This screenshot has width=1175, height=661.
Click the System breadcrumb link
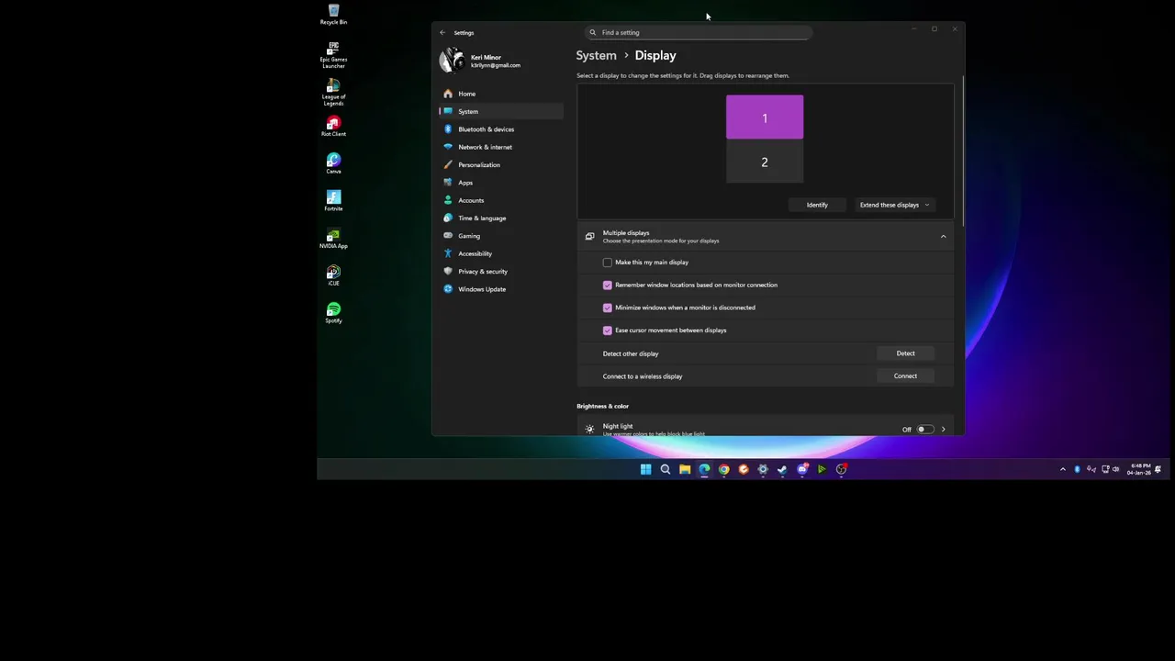596,55
